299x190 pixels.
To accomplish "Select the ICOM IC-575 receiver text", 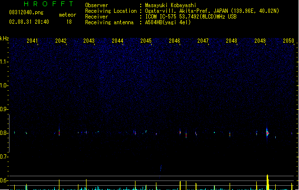I will [191, 17].
